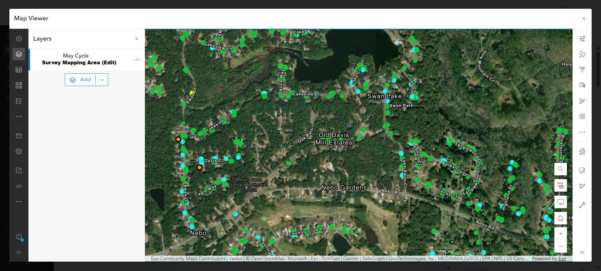
Task: Click the Mount Nebo United Methodist Church label
Action: tap(249, 185)
